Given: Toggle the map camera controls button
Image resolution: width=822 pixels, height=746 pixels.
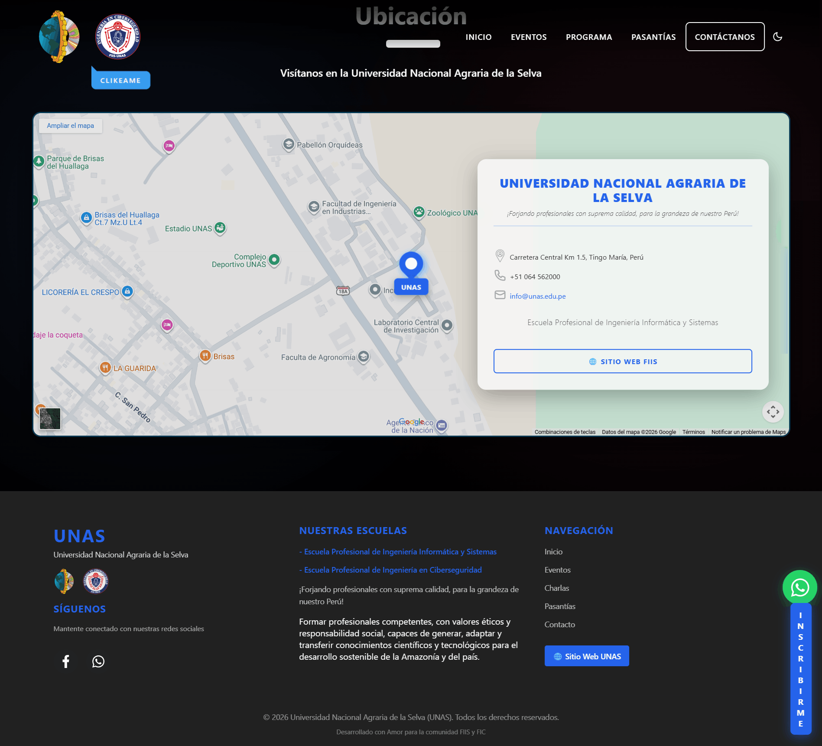Looking at the screenshot, I should pyautogui.click(x=773, y=412).
